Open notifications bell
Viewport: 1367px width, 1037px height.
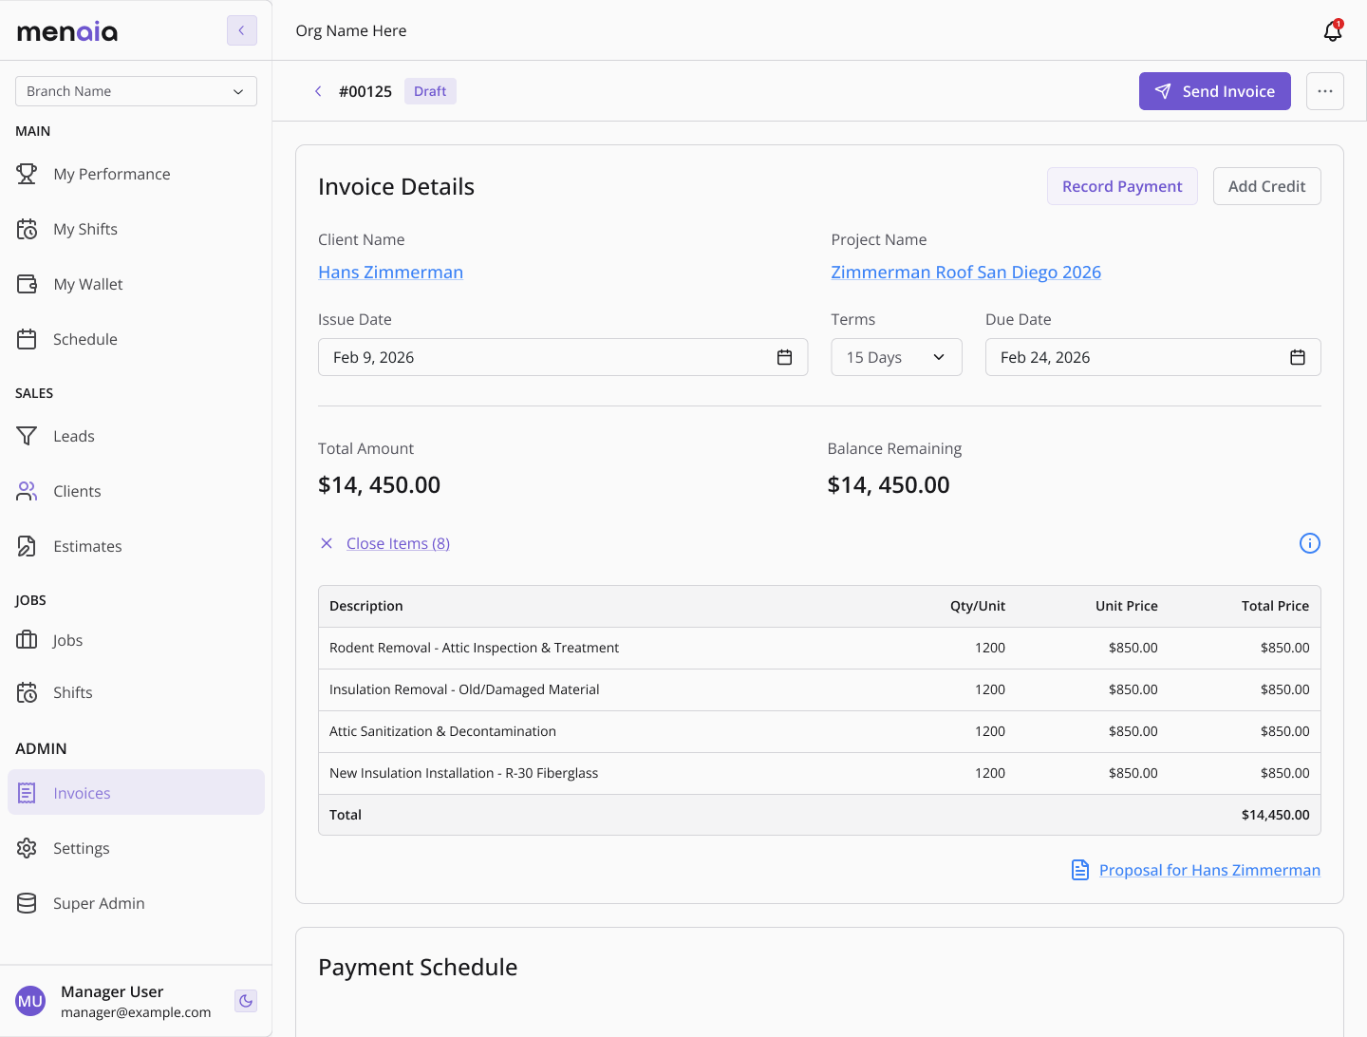(x=1333, y=31)
